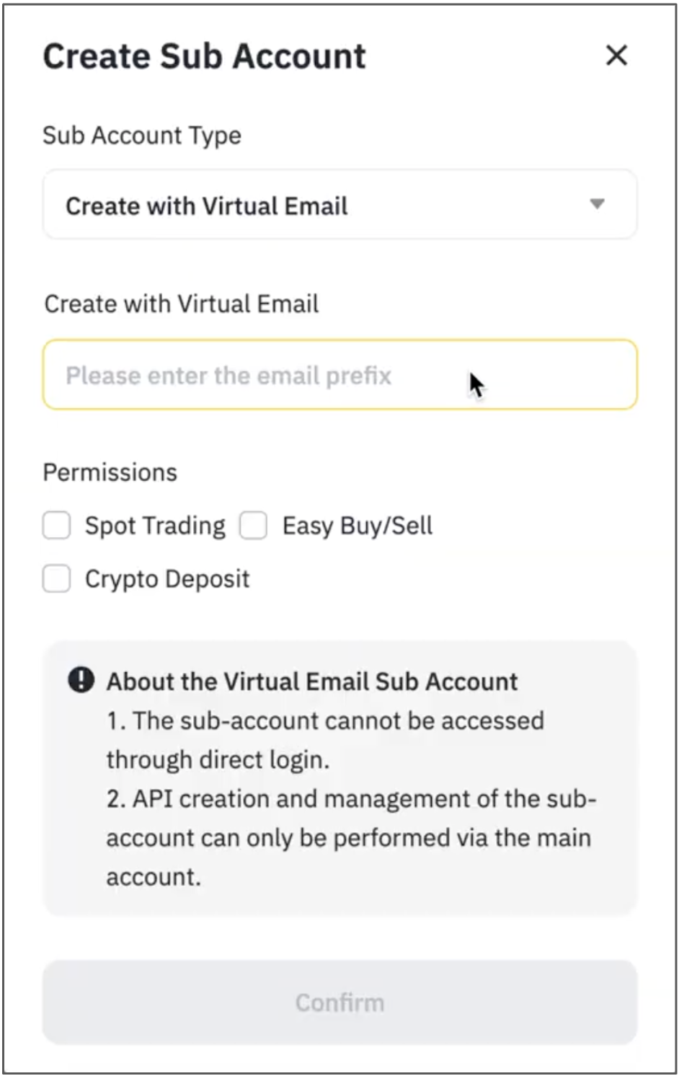Viewport: 679px width, 1076px height.
Task: Click the Create Sub Account title
Action: click(x=204, y=56)
